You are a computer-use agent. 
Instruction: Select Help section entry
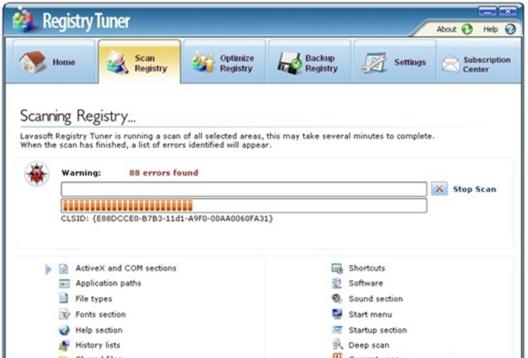pos(99,330)
